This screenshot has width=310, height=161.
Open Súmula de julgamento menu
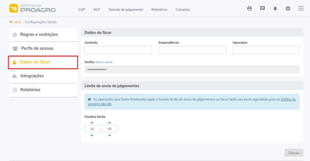tap(126, 10)
